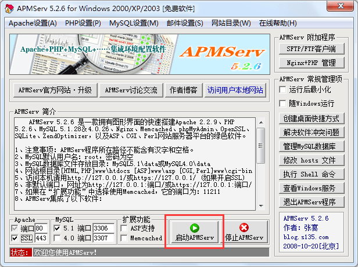Toggle the Apache 端口 80 checkbox
Image resolution: width=358 pixels, height=267 pixels.
click(15, 228)
